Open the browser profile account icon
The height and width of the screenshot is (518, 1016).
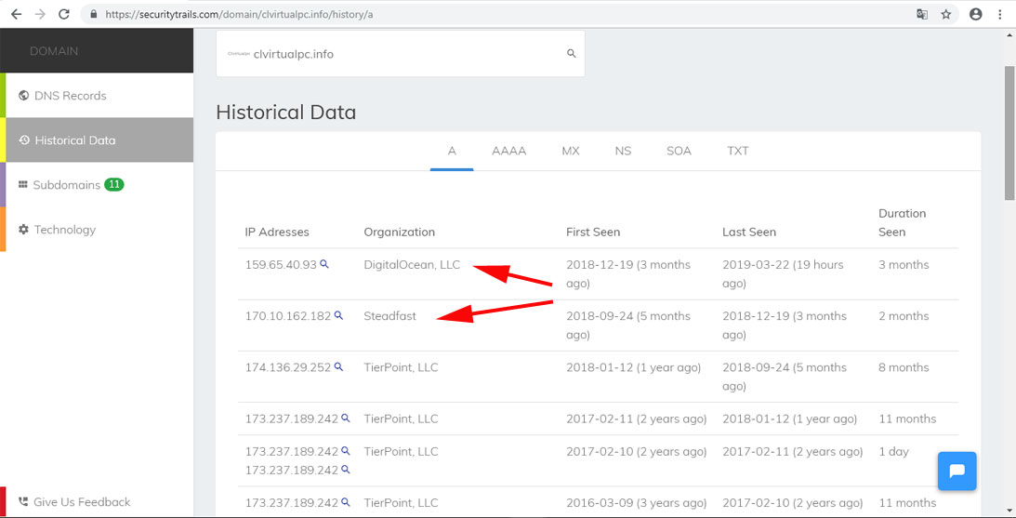(975, 15)
